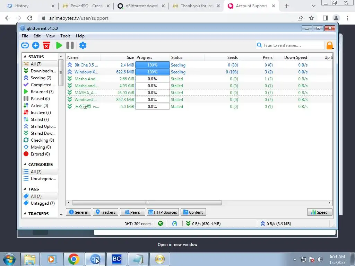Select Stalled Downloading status filter
This screenshot has height=266, width=355.
tap(40, 133)
